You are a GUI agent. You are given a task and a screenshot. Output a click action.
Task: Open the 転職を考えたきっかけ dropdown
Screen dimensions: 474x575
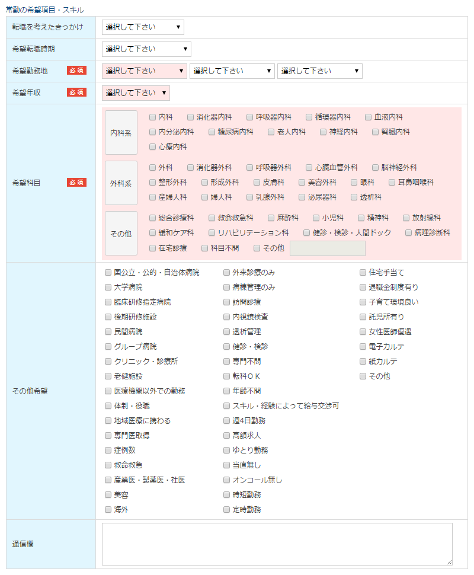(143, 27)
